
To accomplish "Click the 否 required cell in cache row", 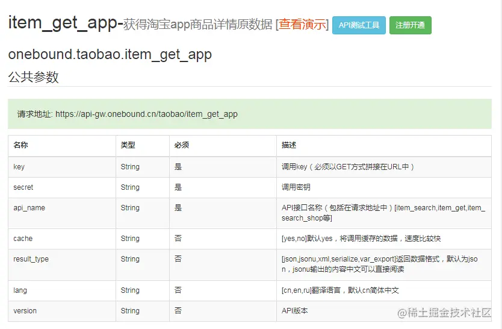I will [x=223, y=239].
